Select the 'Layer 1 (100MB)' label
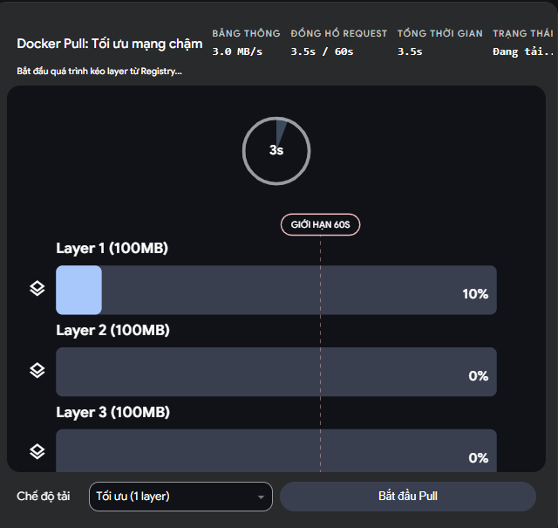 112,249
